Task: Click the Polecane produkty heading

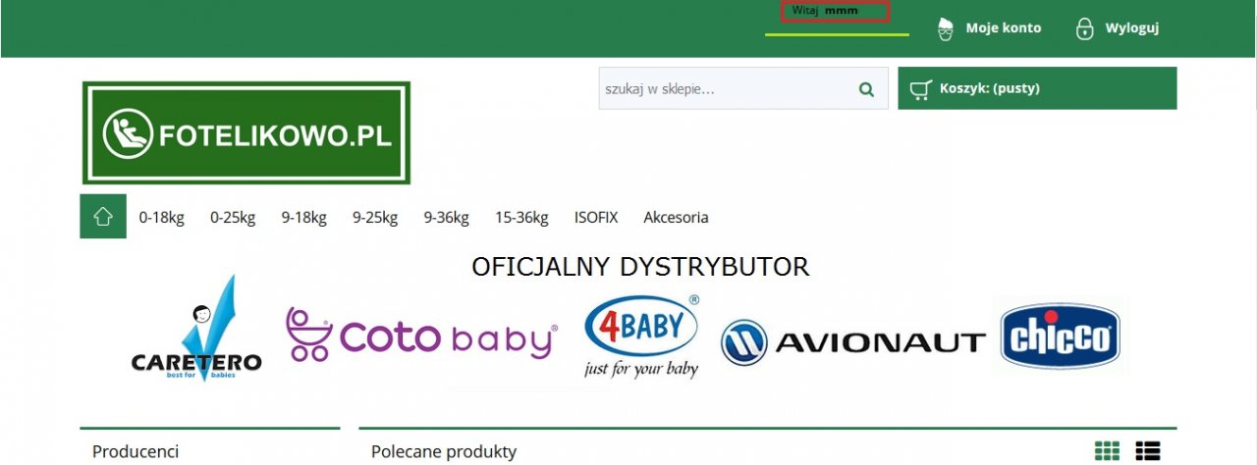Action: [x=444, y=451]
